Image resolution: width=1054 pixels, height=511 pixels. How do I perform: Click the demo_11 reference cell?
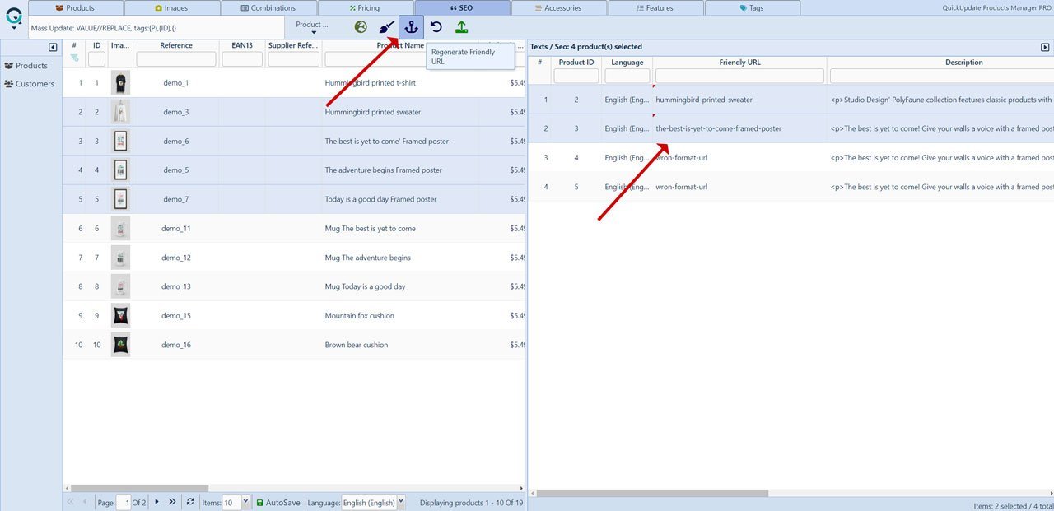pyautogui.click(x=176, y=229)
